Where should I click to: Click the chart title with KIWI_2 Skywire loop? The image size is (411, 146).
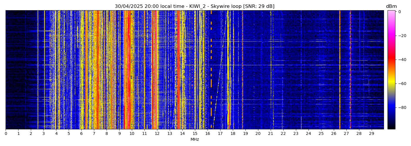coord(194,6)
